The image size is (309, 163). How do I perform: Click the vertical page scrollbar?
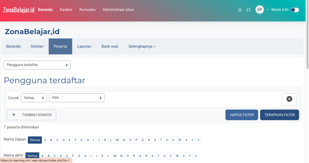pos(307,45)
